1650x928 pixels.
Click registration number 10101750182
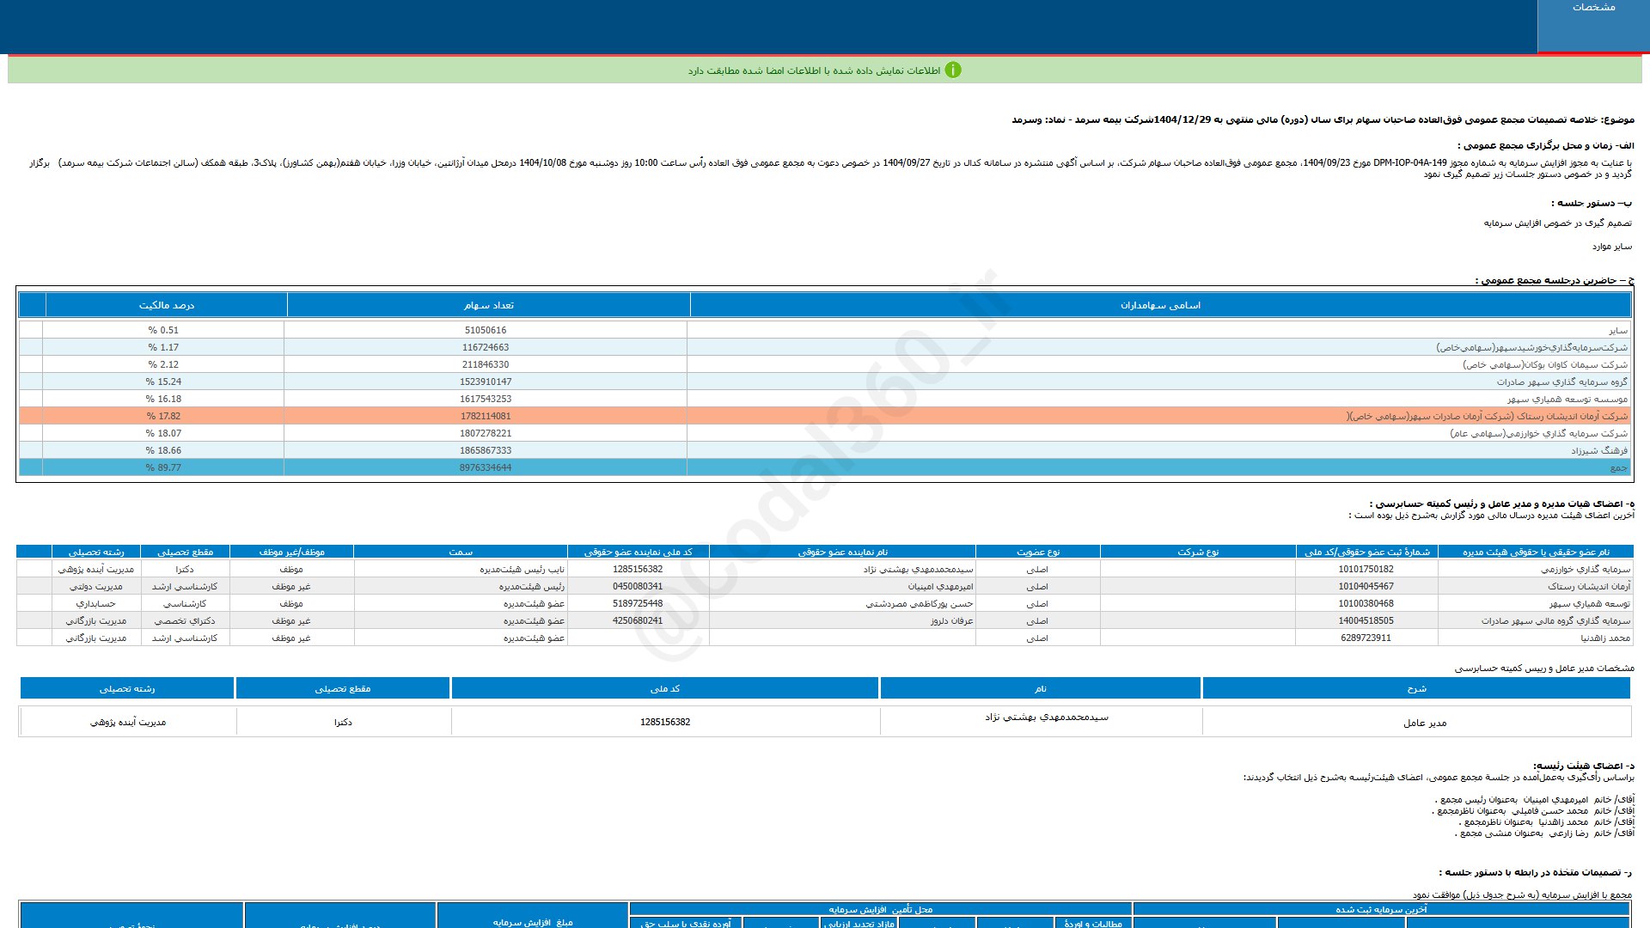1366,569
